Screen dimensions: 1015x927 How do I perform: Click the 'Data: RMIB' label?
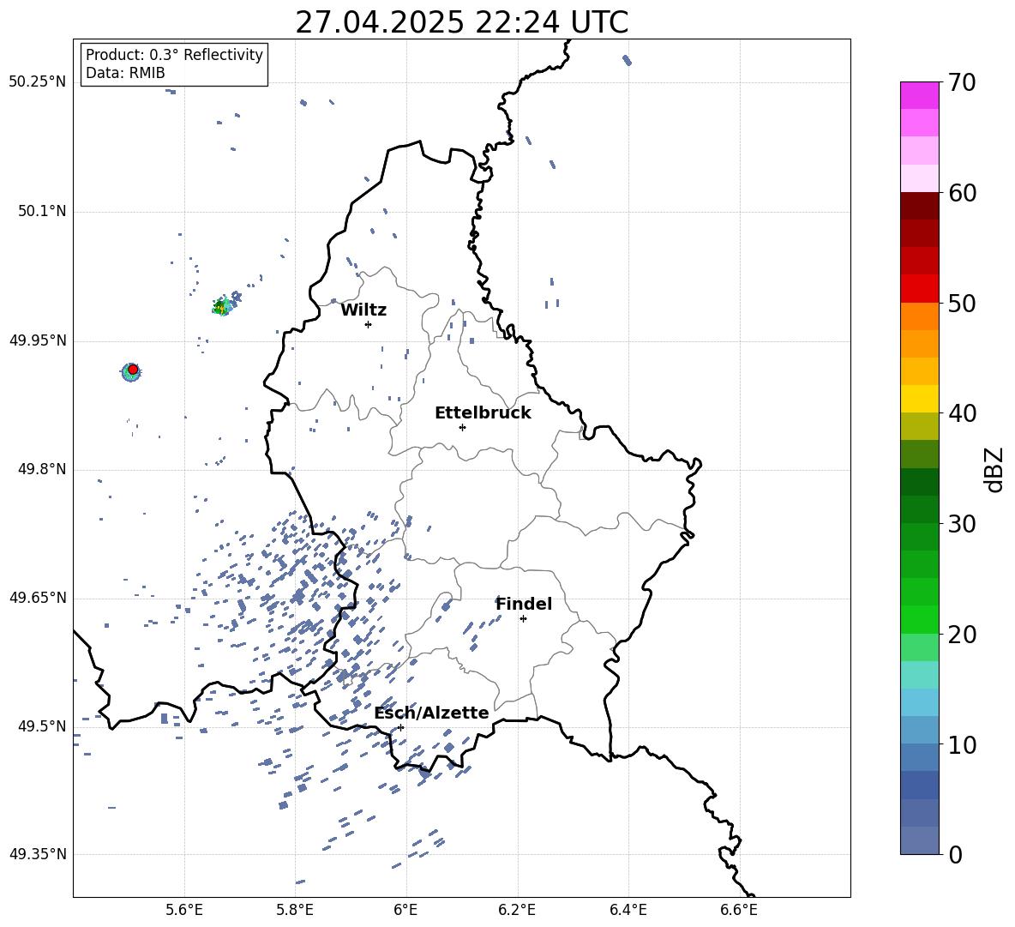tap(125, 73)
